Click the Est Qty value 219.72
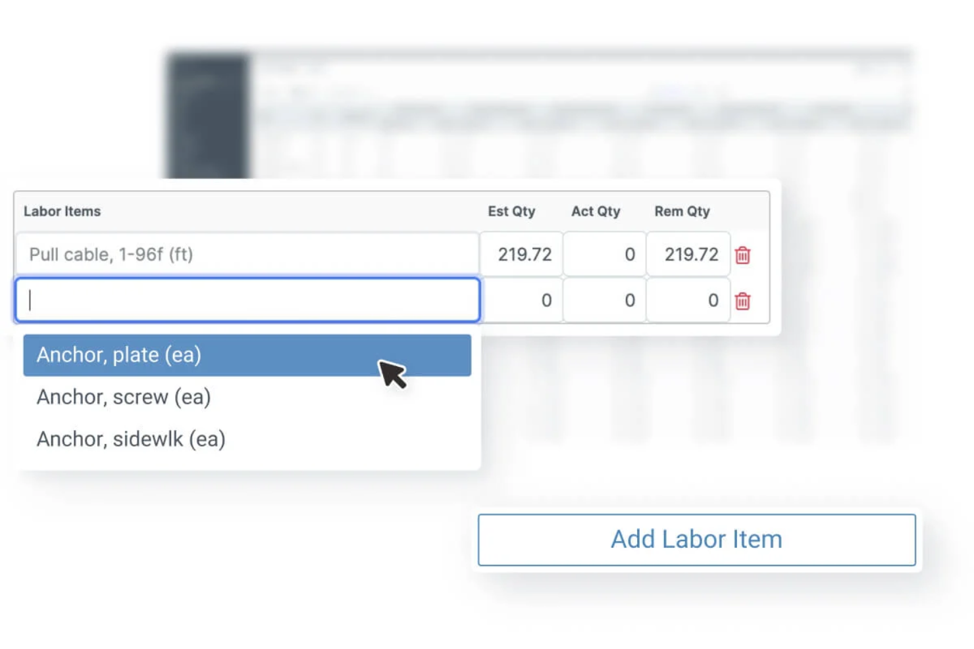This screenshot has height=649, width=974. [521, 254]
